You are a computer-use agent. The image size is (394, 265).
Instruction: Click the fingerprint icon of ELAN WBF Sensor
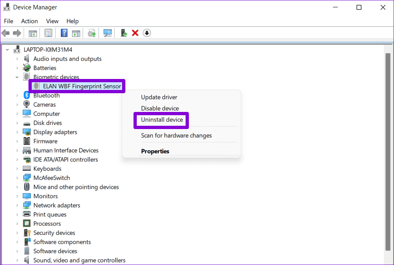click(x=36, y=86)
